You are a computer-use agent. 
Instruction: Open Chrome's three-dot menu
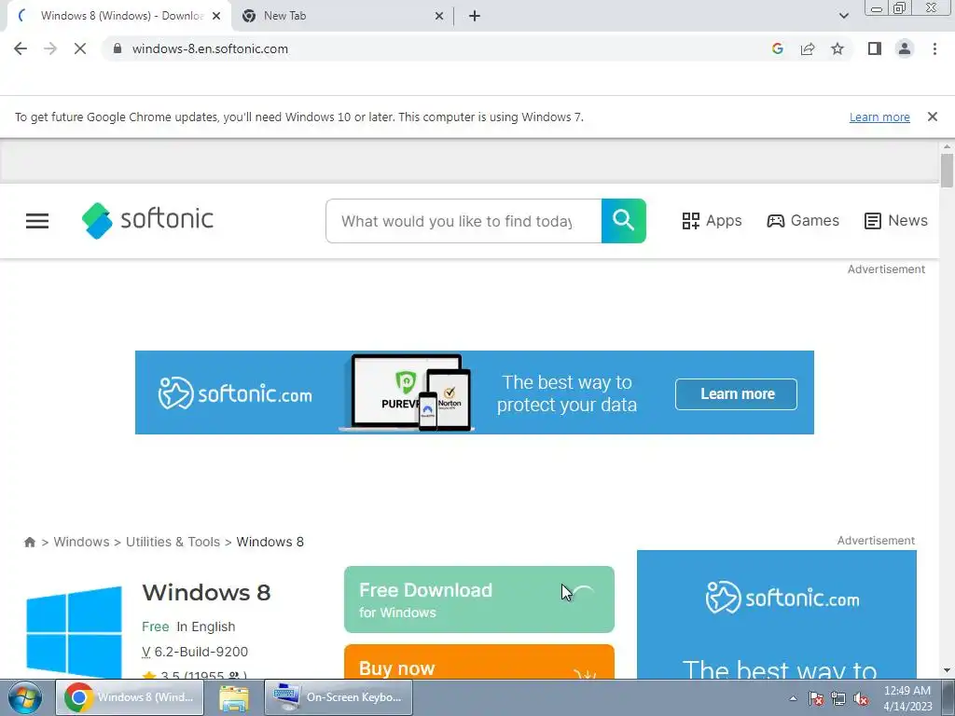point(934,48)
